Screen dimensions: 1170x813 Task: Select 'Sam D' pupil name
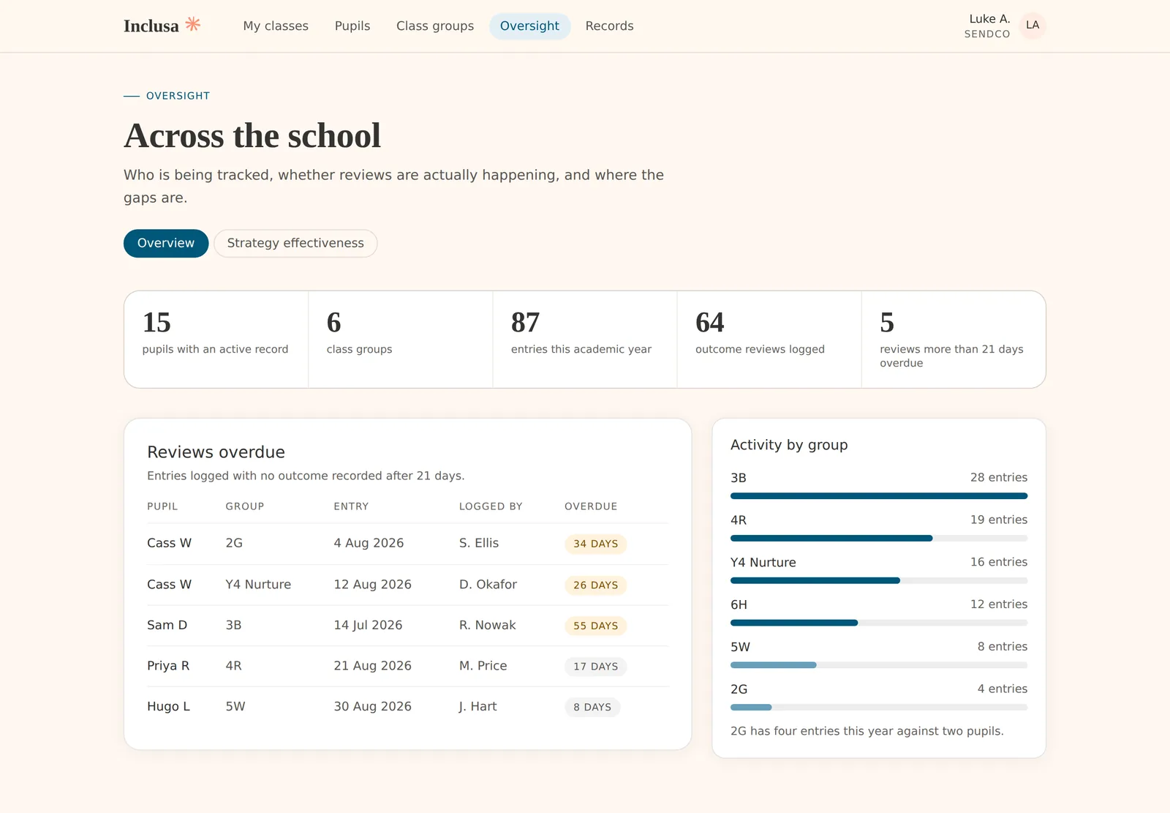(x=167, y=625)
